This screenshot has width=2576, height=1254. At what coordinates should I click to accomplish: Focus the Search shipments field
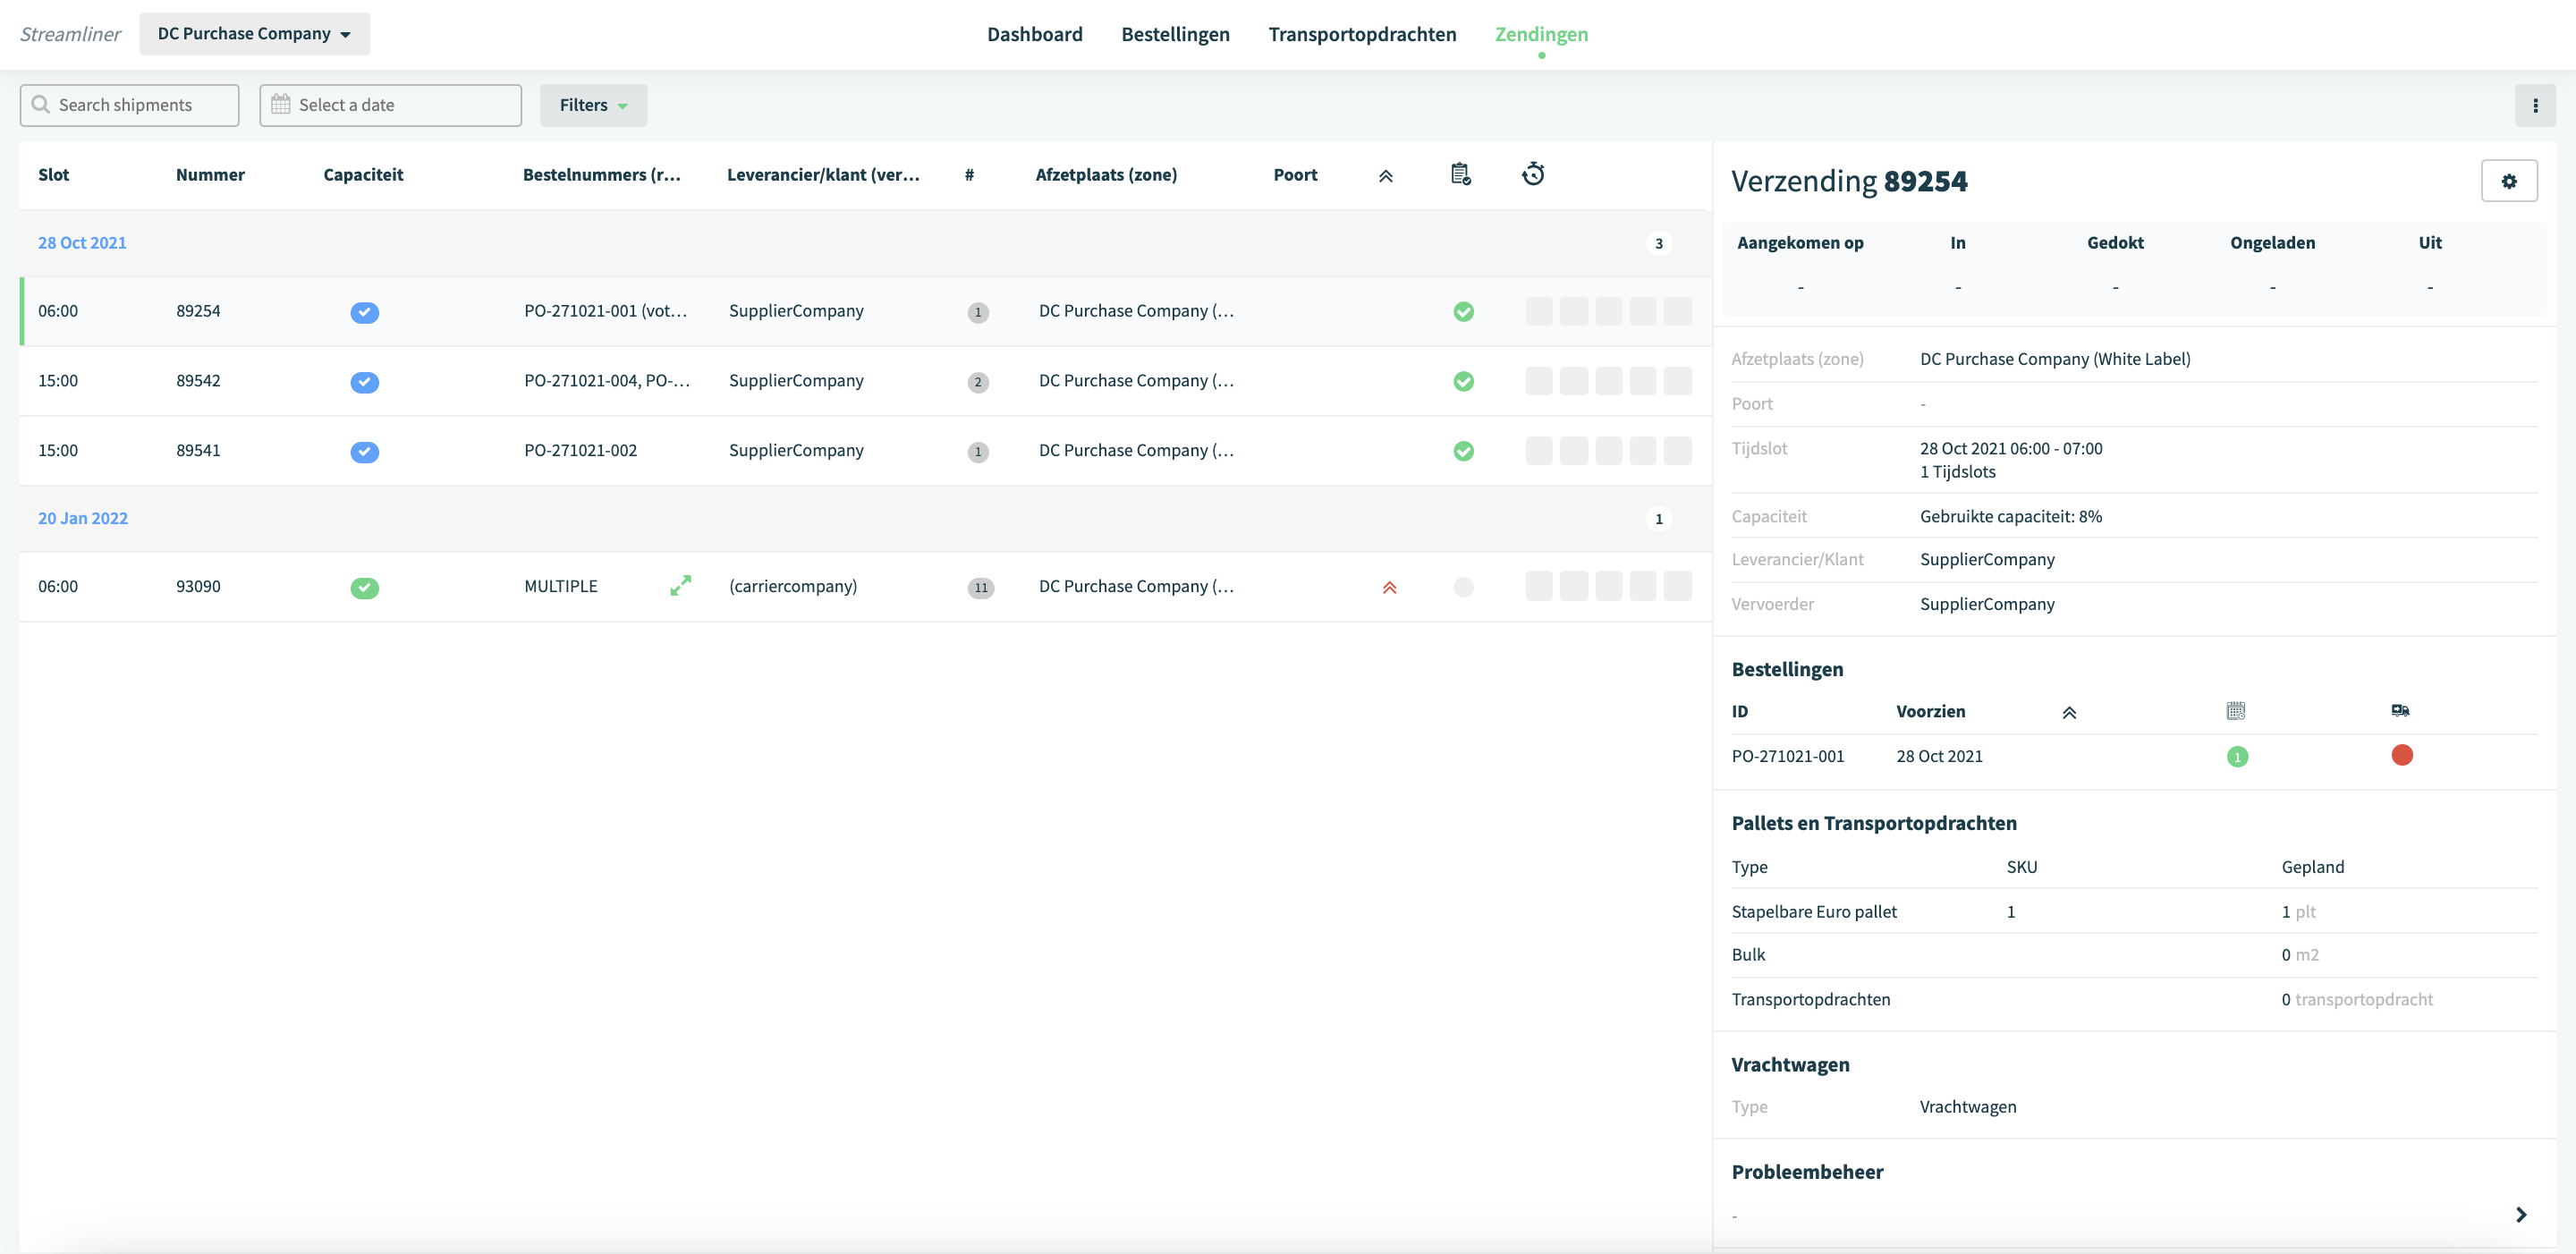[129, 105]
